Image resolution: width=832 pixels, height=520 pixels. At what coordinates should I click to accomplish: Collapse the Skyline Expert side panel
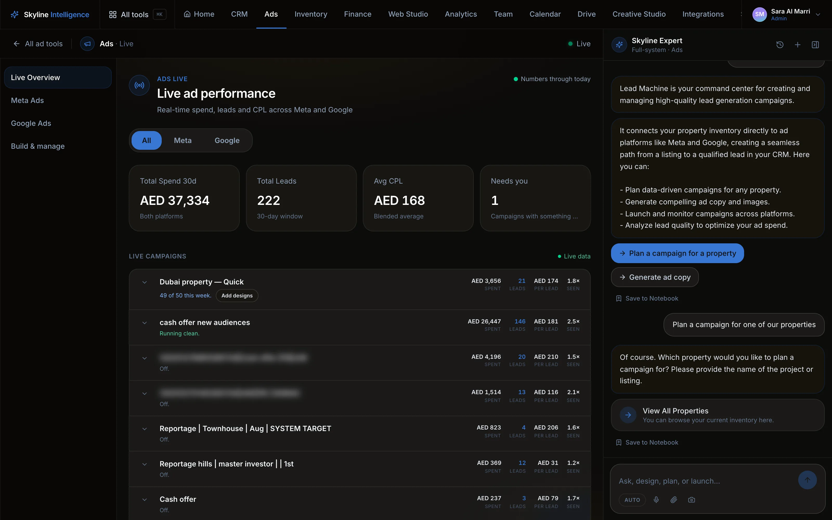(x=815, y=45)
